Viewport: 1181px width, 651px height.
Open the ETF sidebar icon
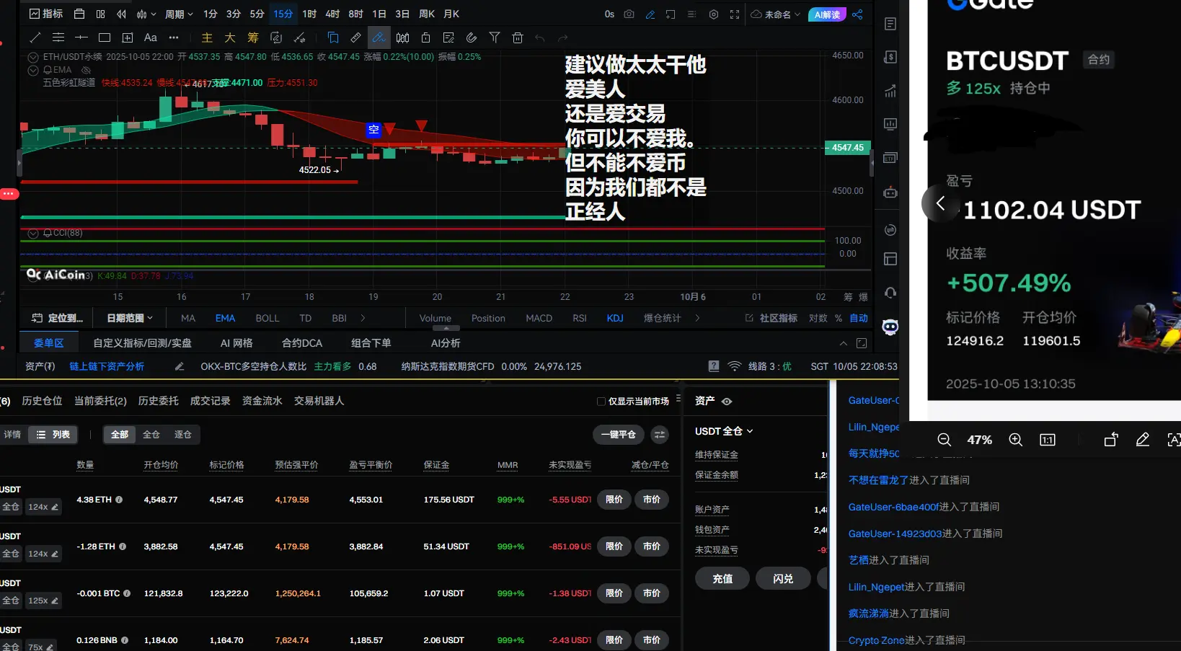[890, 158]
